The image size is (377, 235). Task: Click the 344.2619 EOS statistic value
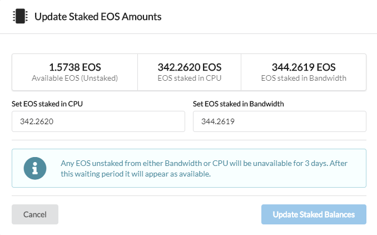click(304, 67)
